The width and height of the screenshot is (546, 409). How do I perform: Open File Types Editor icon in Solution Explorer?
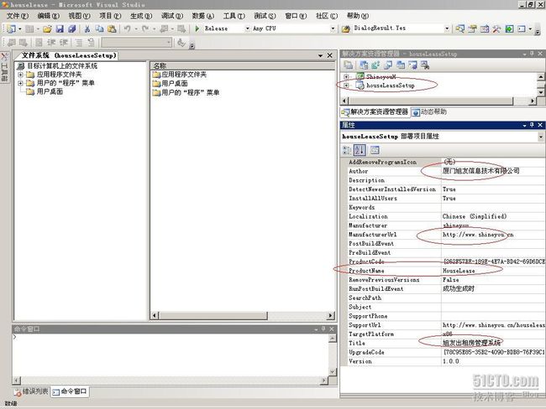pyautogui.click(x=388, y=65)
